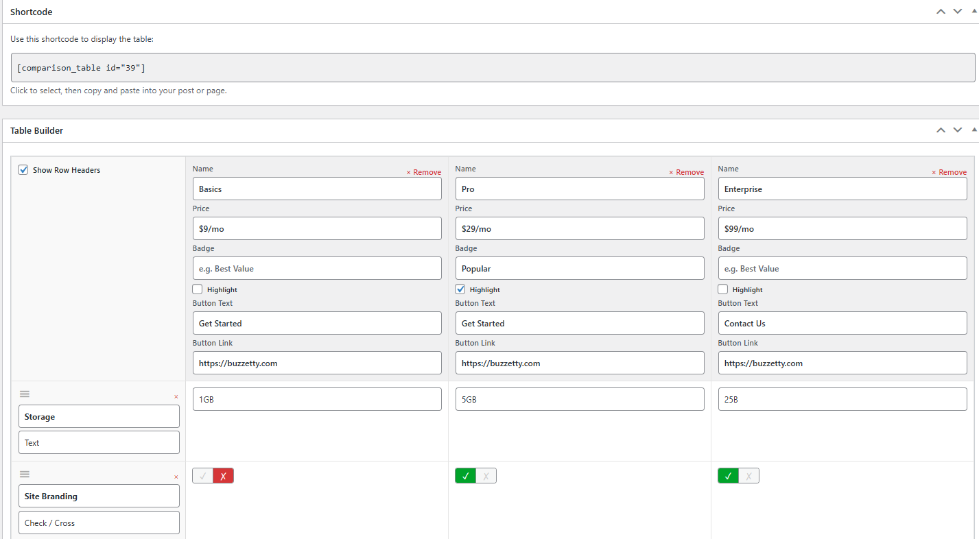
Task: Select the check mark for Basics Site Branding
Action: [202, 475]
